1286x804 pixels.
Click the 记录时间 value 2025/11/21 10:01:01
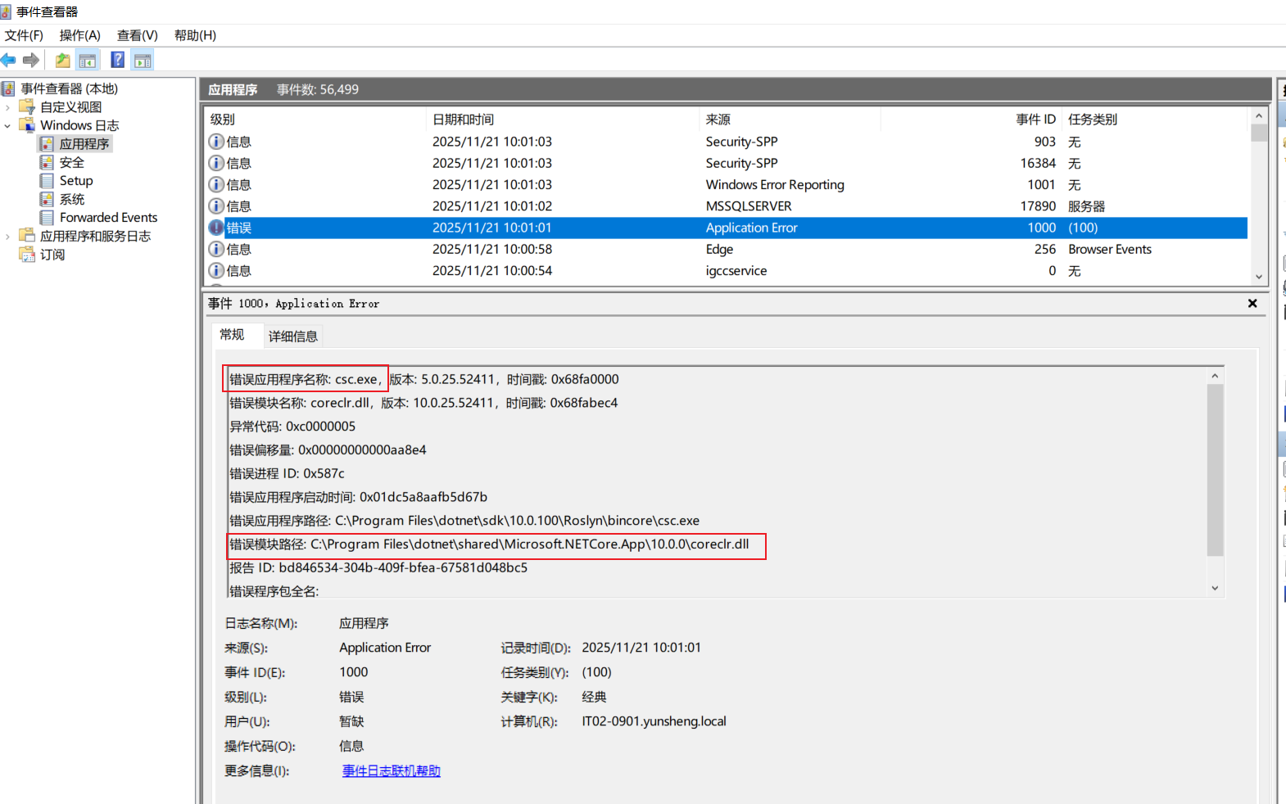click(641, 648)
